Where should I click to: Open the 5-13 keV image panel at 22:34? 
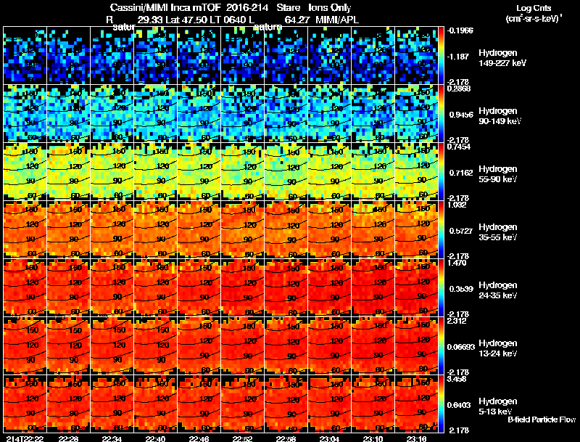(x=112, y=404)
